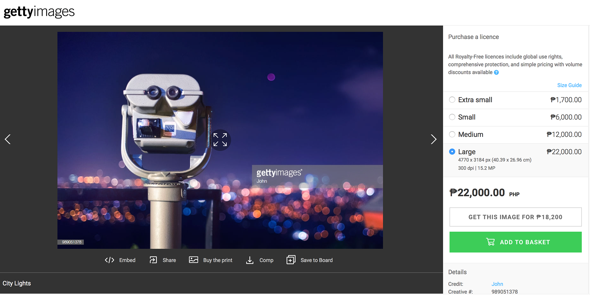
Task: Click the Comp label
Action: click(266, 260)
